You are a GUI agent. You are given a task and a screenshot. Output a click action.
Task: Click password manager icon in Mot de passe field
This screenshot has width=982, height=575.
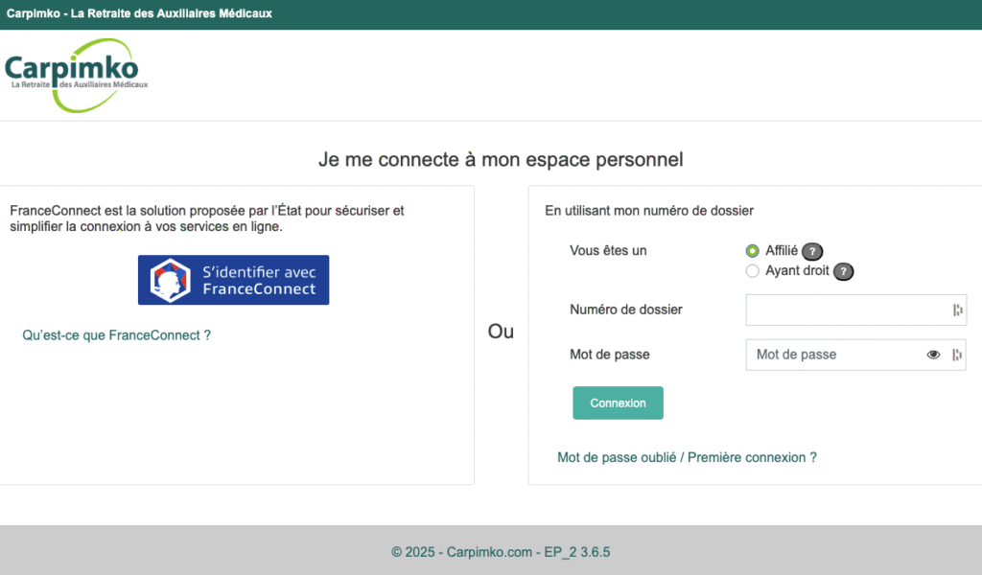957,355
